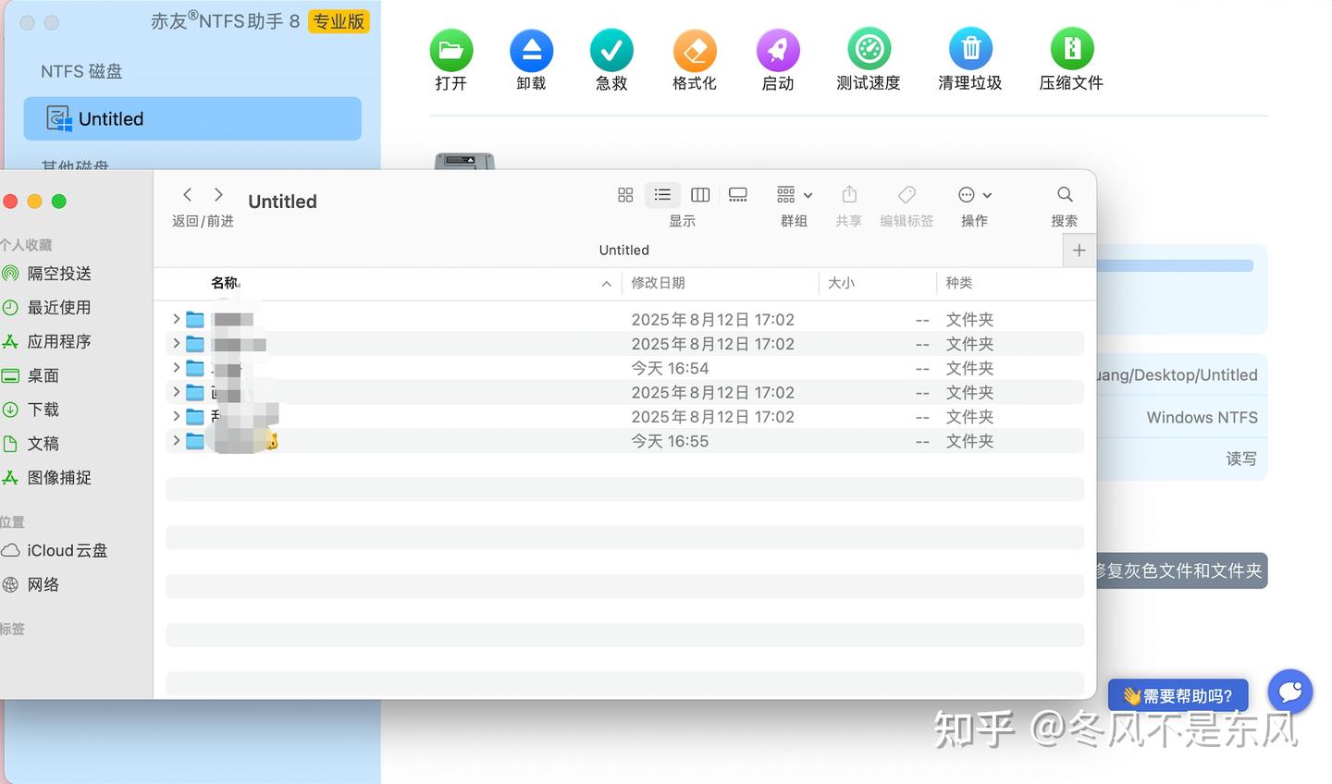Open the Finder Action (操作) menu
The width and height of the screenshot is (1332, 784).
(x=975, y=194)
